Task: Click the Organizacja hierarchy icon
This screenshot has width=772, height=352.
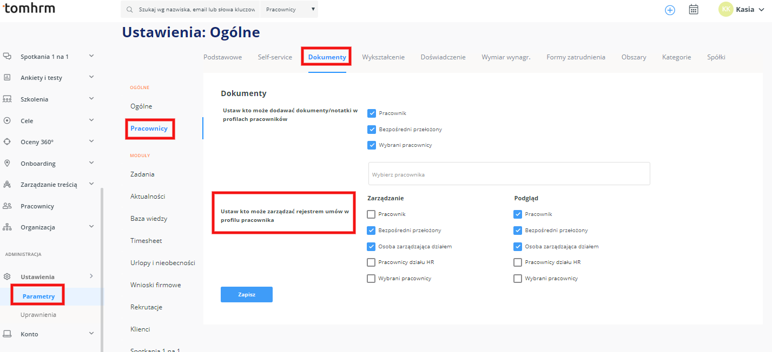Action: point(8,227)
